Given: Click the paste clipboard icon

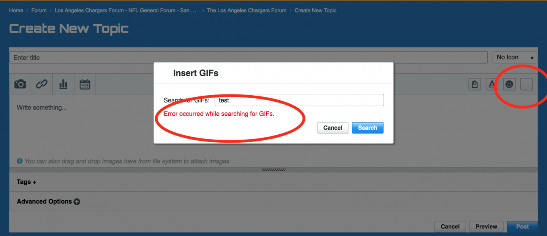Looking at the screenshot, I should coord(474,84).
